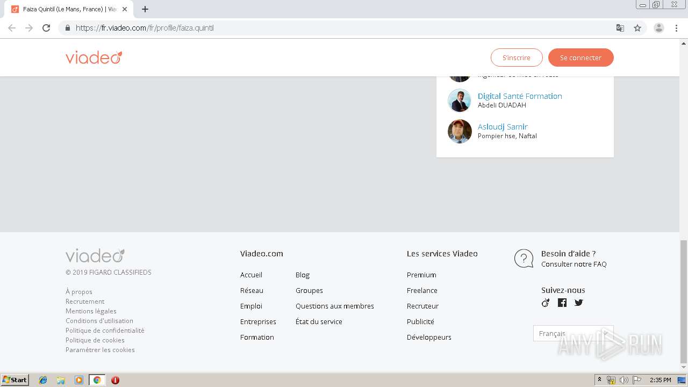This screenshot has height=387, width=688.
Task: Go back with the browser back arrow
Action: (12, 28)
